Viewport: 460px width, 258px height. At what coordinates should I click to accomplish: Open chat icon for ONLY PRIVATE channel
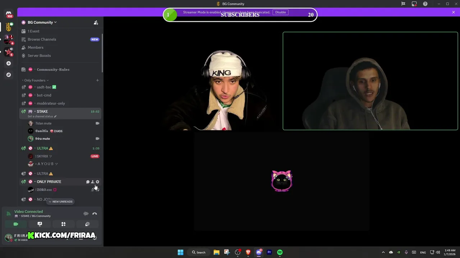point(88,182)
